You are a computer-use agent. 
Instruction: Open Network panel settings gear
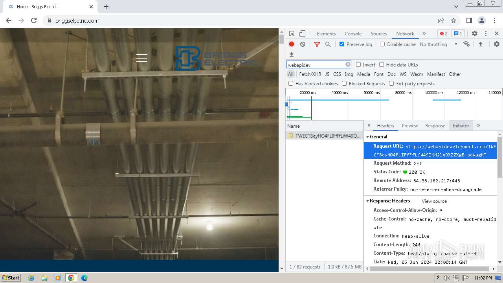click(497, 44)
